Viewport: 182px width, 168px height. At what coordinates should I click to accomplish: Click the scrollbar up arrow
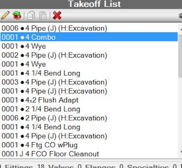pos(181,29)
